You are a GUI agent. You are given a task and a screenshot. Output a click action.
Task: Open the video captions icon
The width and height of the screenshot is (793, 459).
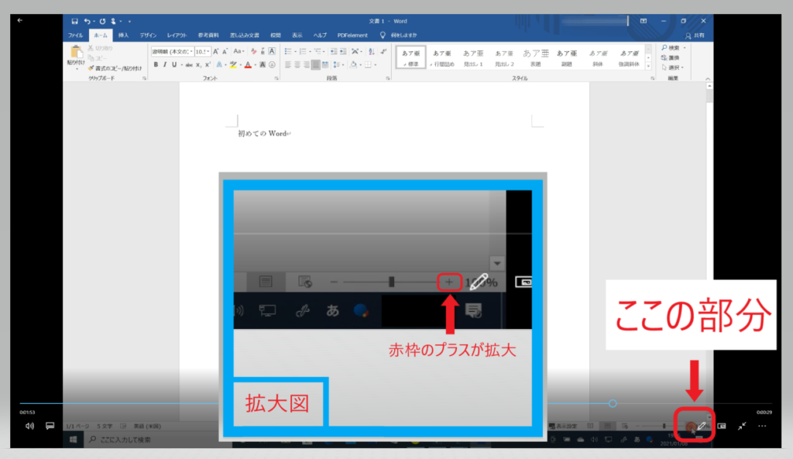tap(50, 426)
